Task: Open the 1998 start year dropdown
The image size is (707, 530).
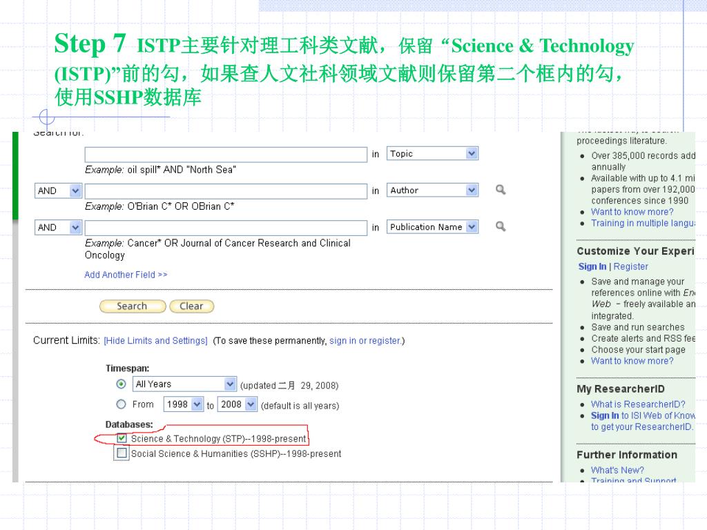Action: 184,404
